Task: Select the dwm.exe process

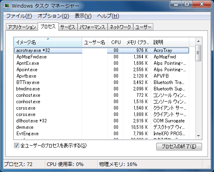Action: [x=102, y=127]
